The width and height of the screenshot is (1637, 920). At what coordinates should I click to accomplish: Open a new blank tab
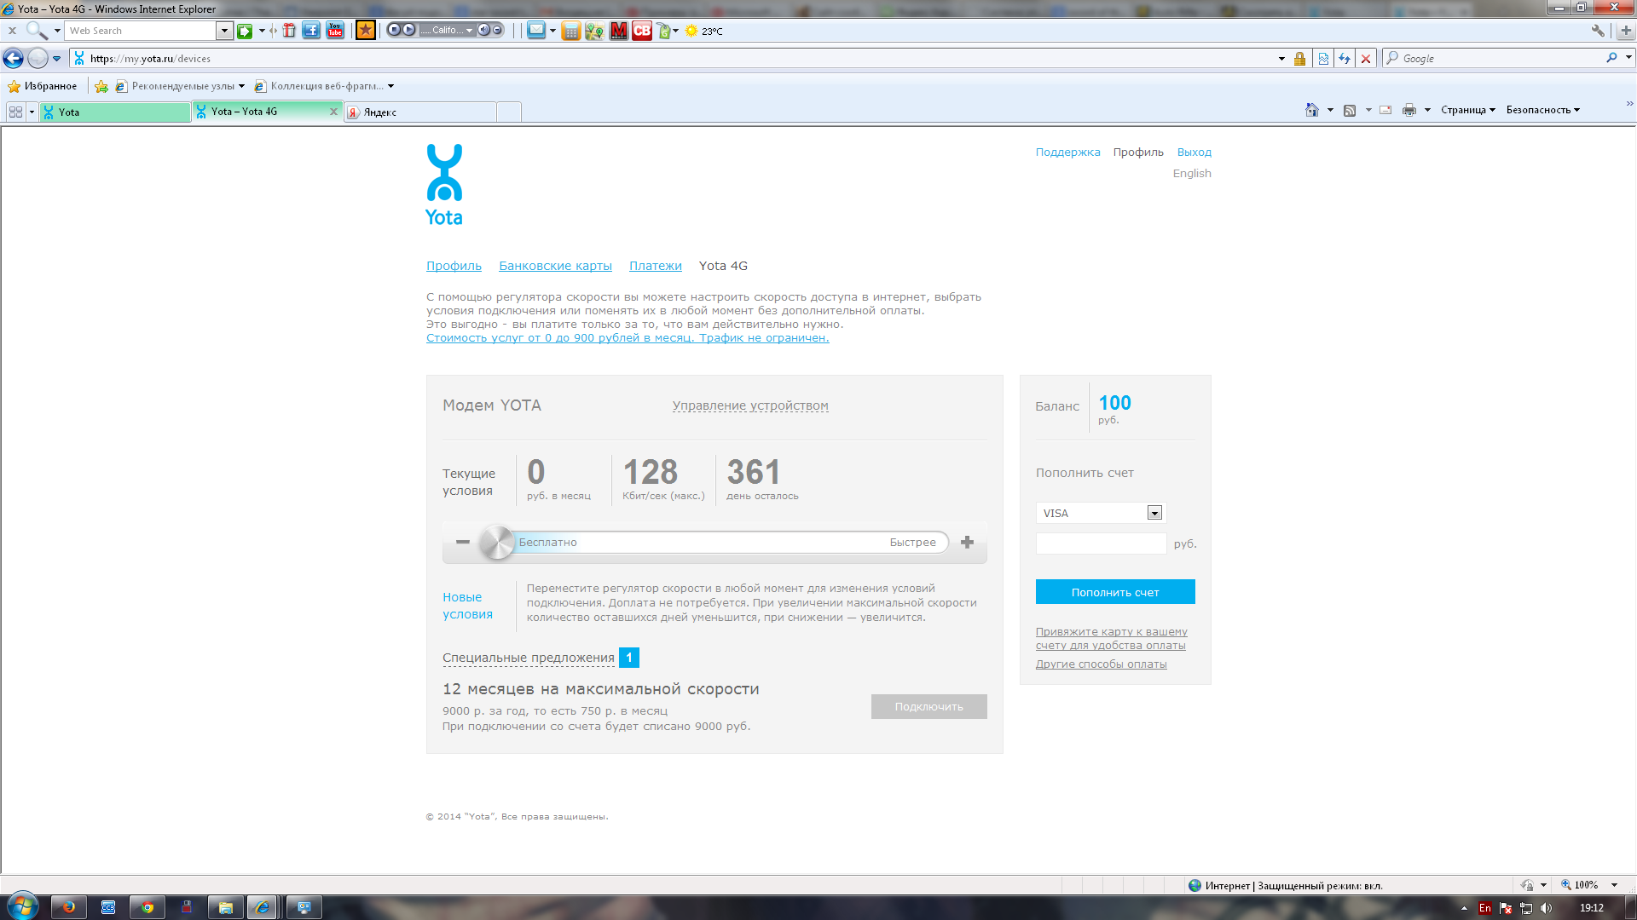point(509,112)
